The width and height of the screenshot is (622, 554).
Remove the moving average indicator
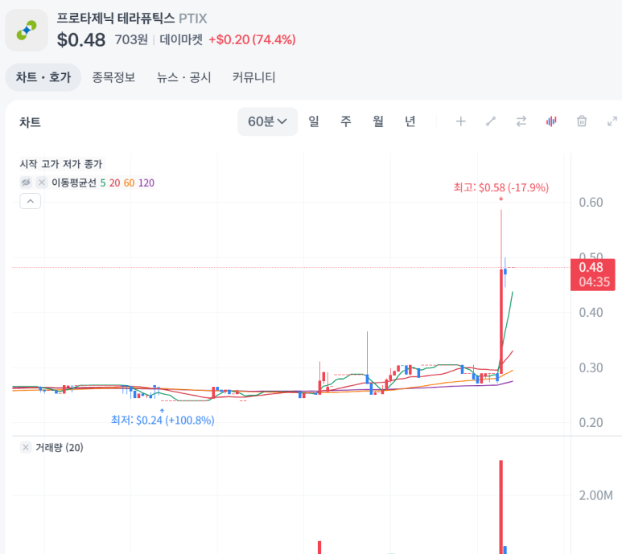click(42, 183)
